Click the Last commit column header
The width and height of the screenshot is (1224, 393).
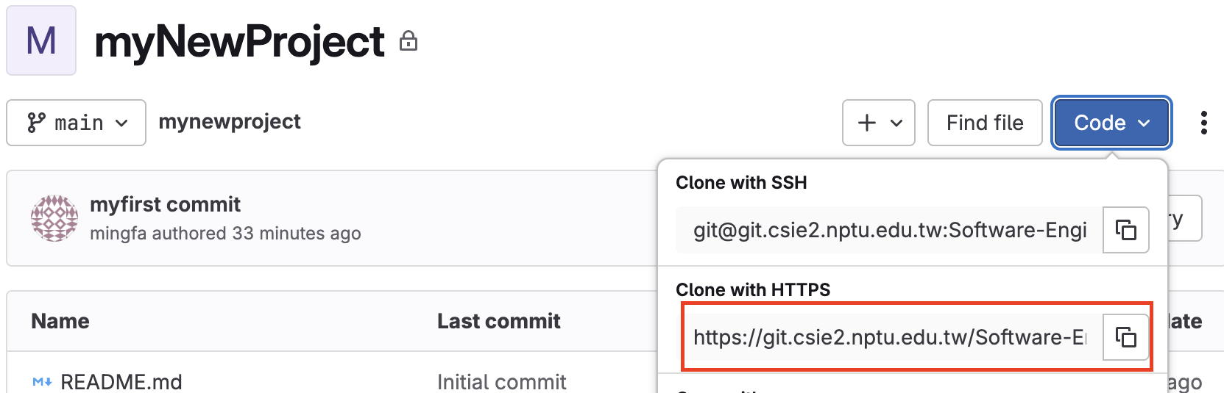pyautogui.click(x=498, y=321)
